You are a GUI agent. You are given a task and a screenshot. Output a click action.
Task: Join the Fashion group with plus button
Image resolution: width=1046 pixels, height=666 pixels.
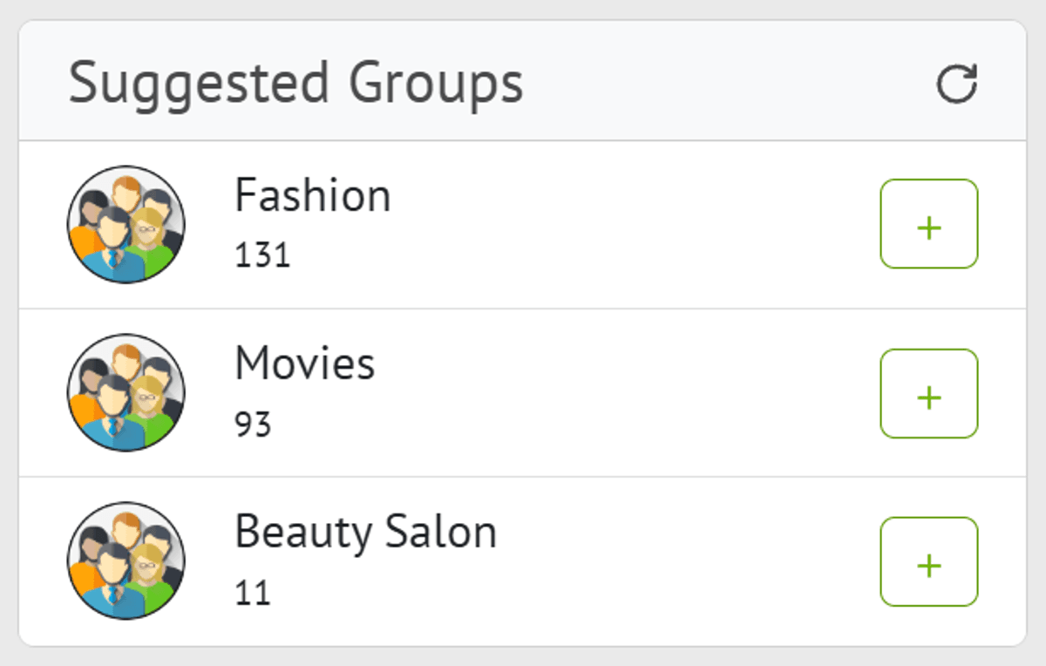pos(929,224)
